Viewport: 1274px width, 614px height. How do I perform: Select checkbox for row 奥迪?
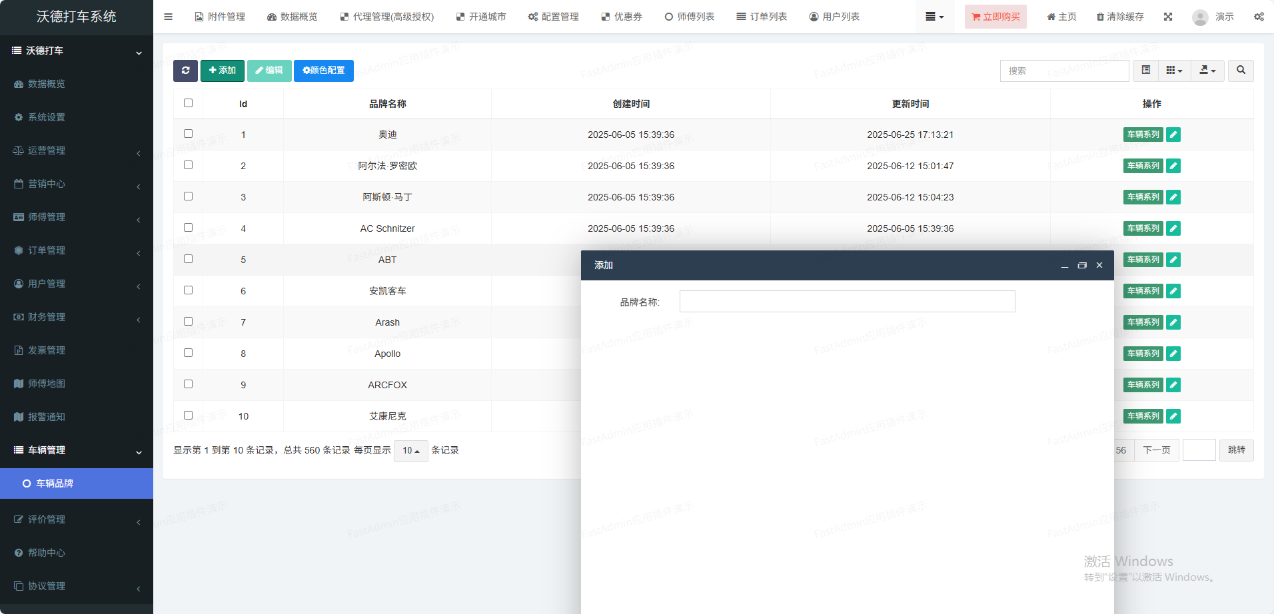(188, 134)
